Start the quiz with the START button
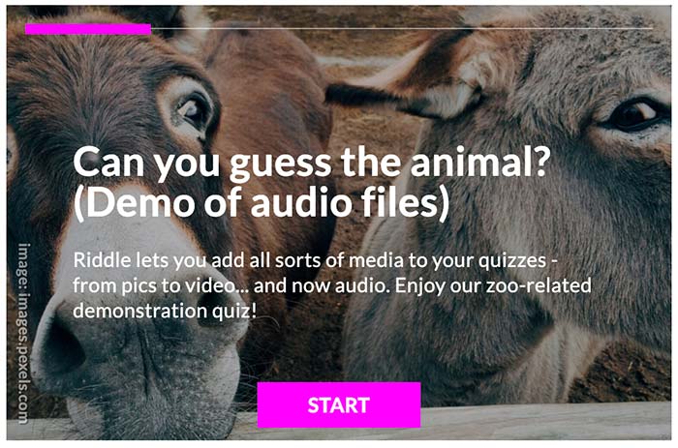This screenshot has height=448, width=678. (x=339, y=404)
